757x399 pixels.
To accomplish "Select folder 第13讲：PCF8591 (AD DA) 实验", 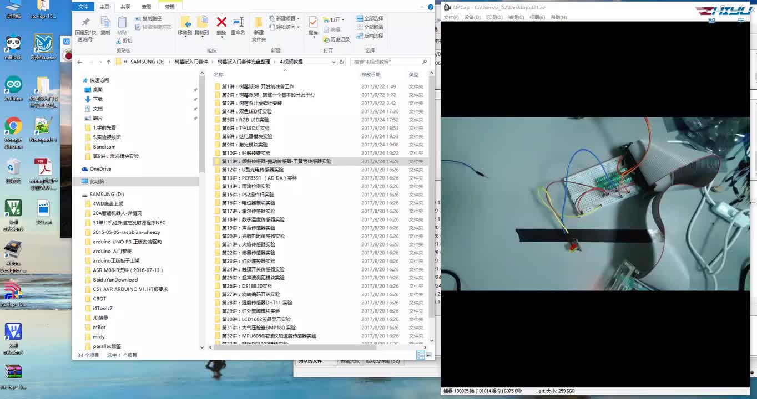I will click(259, 178).
